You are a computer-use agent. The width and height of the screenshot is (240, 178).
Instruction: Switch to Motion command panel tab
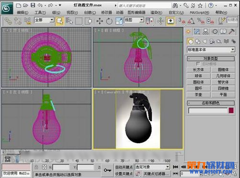click(215, 31)
